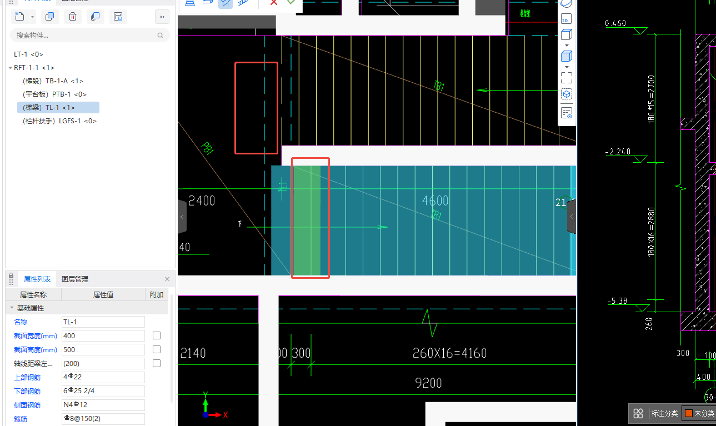Open display settings with eye-list icon
The image size is (716, 426).
click(x=566, y=113)
